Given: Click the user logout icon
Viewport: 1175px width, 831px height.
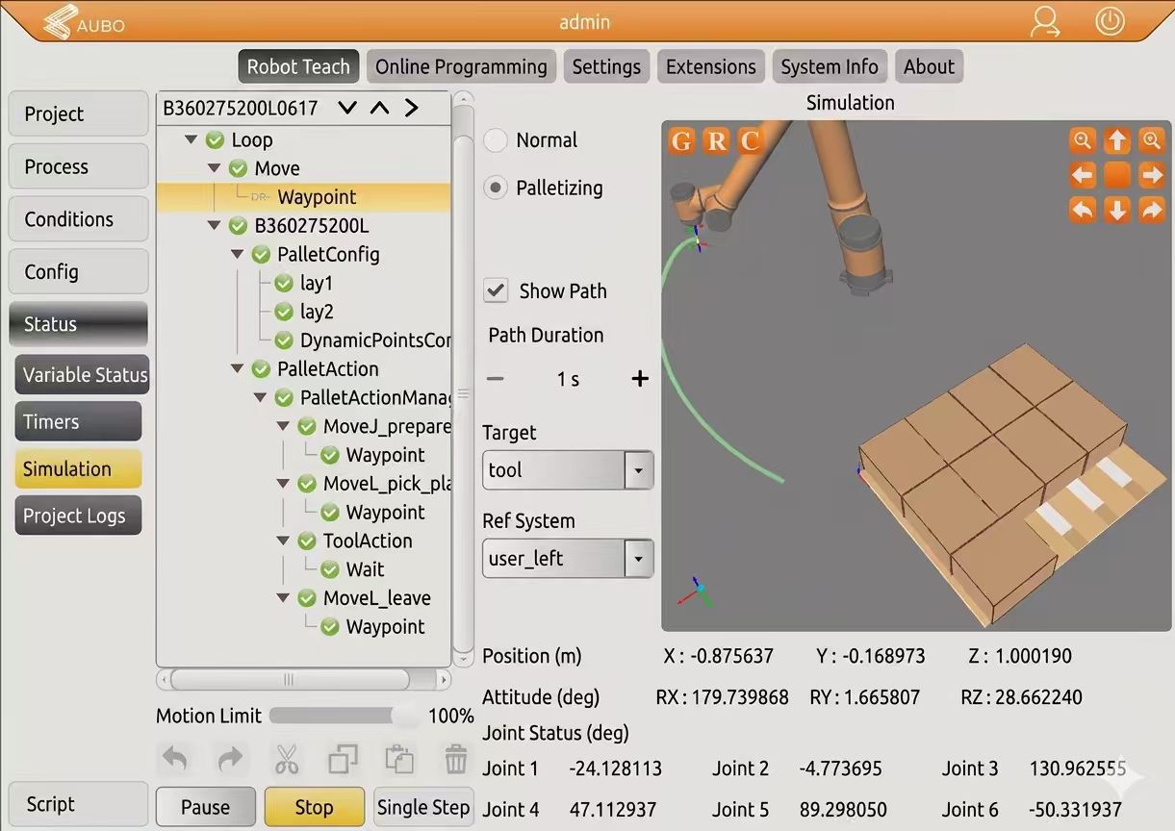Looking at the screenshot, I should [1044, 21].
